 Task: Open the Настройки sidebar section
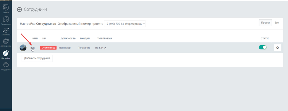[6, 54]
